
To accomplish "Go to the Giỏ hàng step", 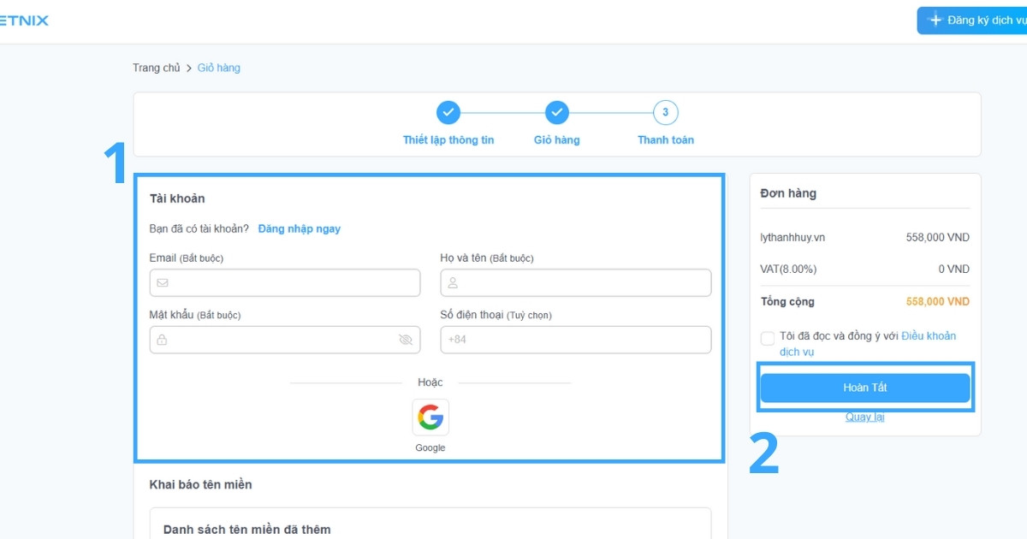I will [x=557, y=140].
